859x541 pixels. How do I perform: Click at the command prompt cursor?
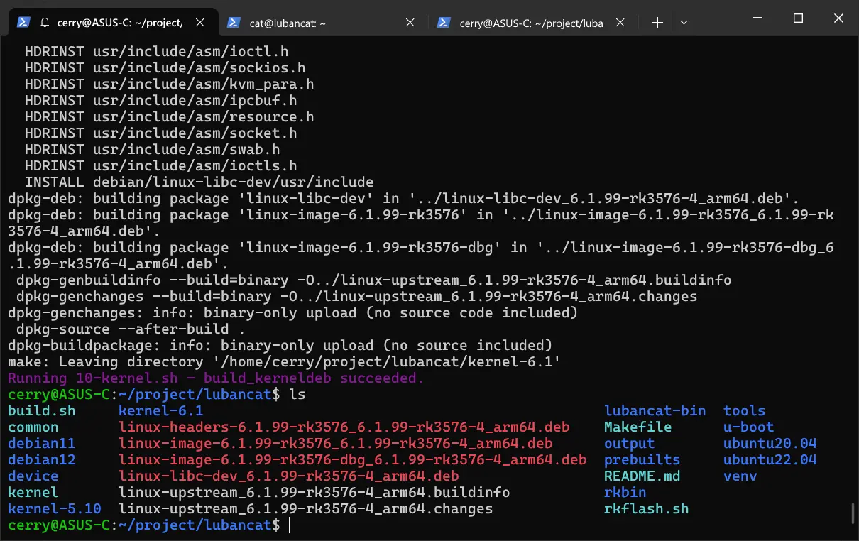290,525
